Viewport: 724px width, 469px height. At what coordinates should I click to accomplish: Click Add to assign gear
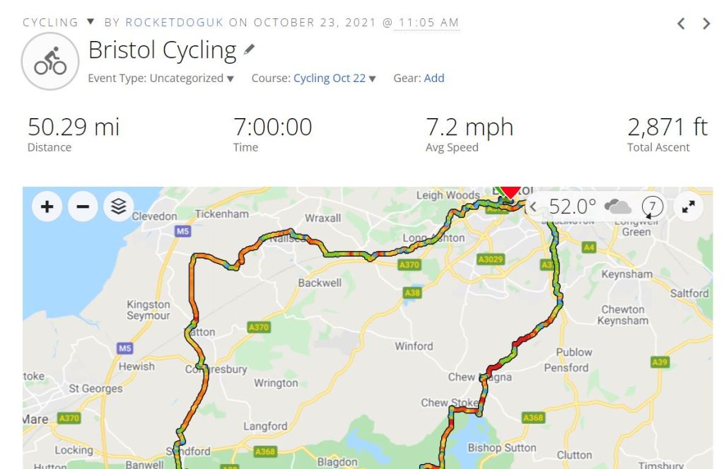pos(434,79)
